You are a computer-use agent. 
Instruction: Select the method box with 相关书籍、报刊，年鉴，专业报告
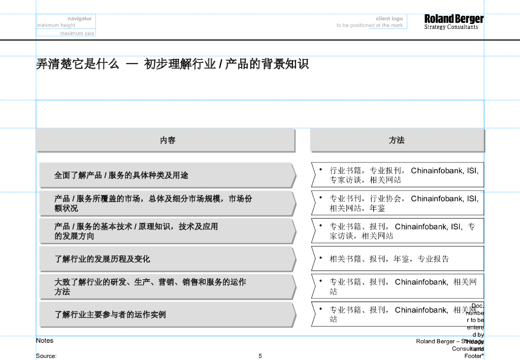click(x=397, y=259)
